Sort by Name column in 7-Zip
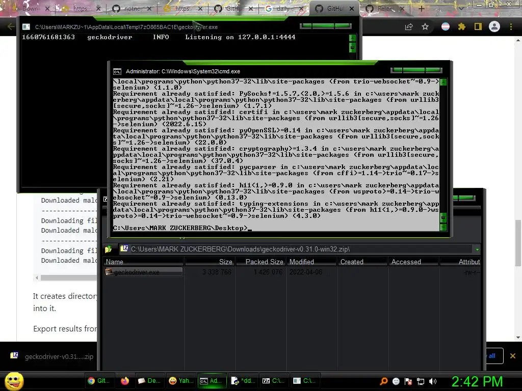The width and height of the screenshot is (522, 391). click(143, 262)
